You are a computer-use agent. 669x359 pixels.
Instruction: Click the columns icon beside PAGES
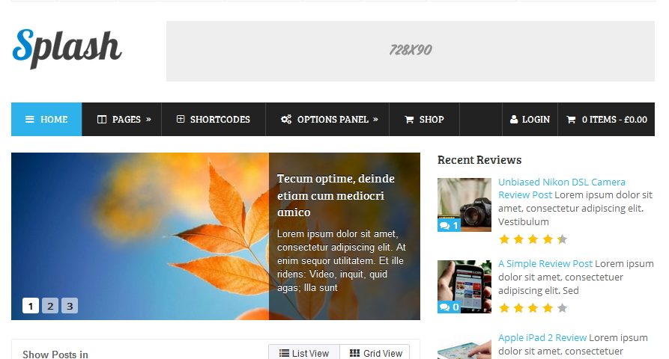[102, 119]
